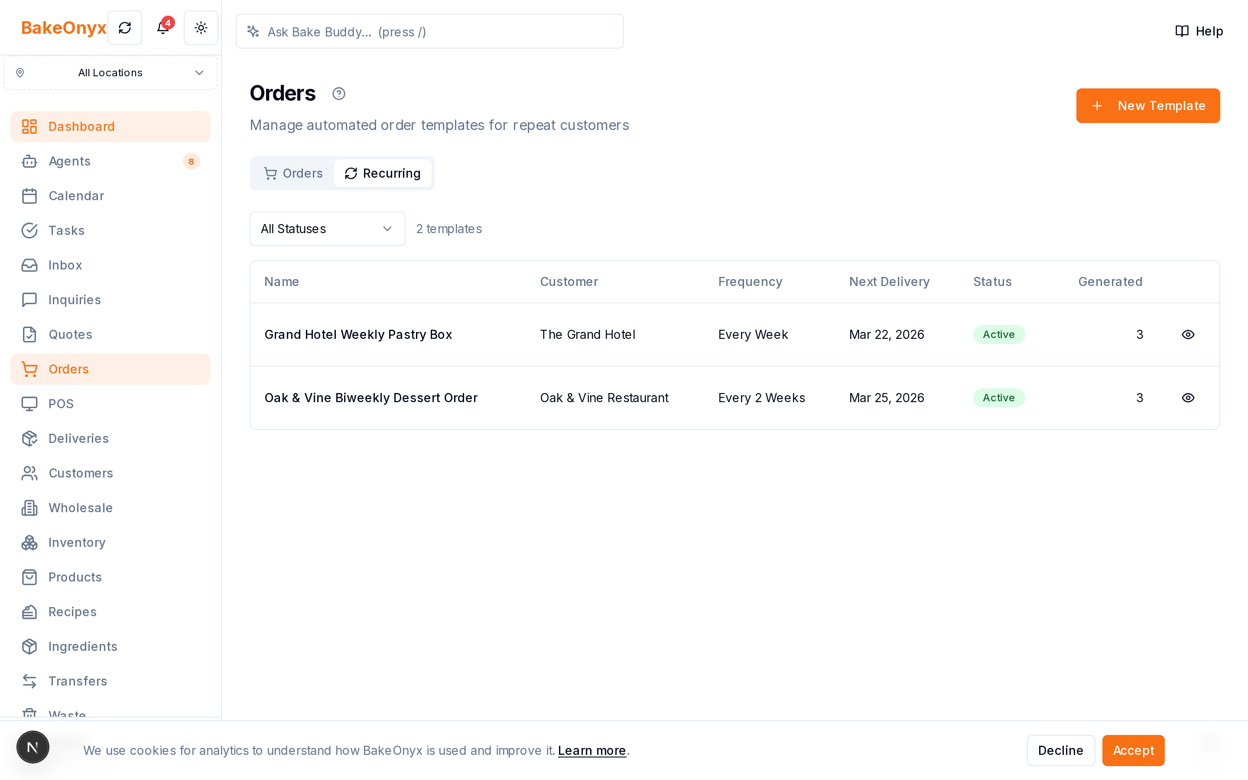Open the Deliveries package icon
The width and height of the screenshot is (1248, 780).
coord(29,439)
